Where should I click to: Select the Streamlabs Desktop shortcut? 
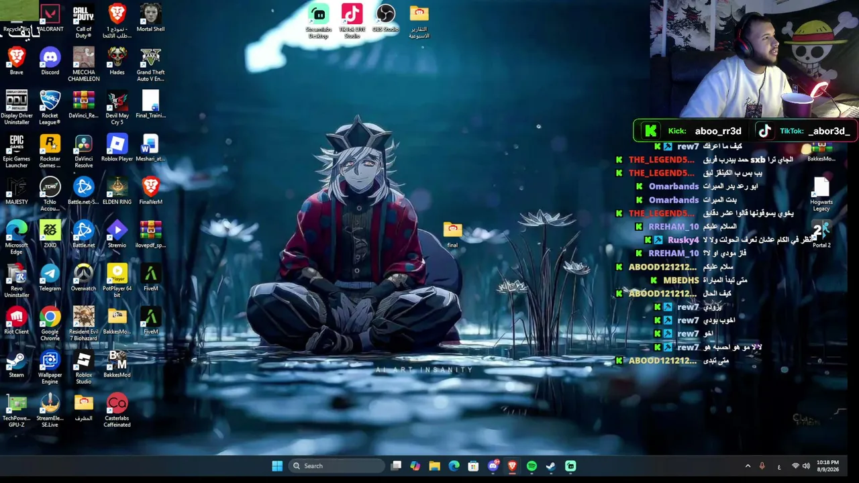tap(319, 21)
